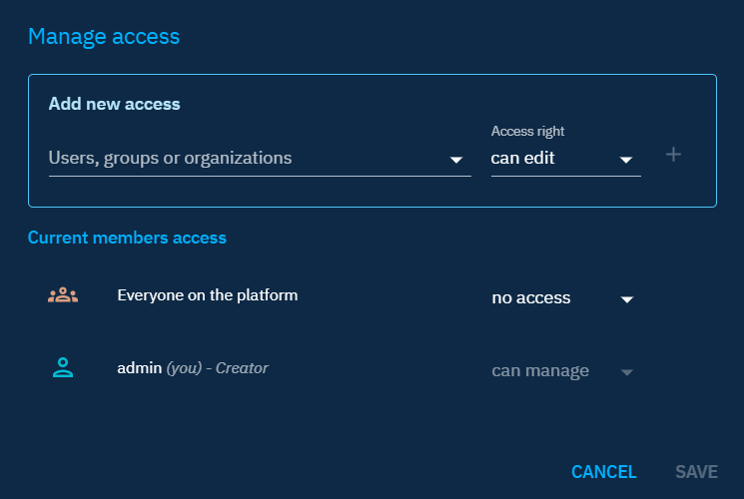This screenshot has width=744, height=499.
Task: Click the arrow icon beside "can edit"
Action: tap(627, 160)
